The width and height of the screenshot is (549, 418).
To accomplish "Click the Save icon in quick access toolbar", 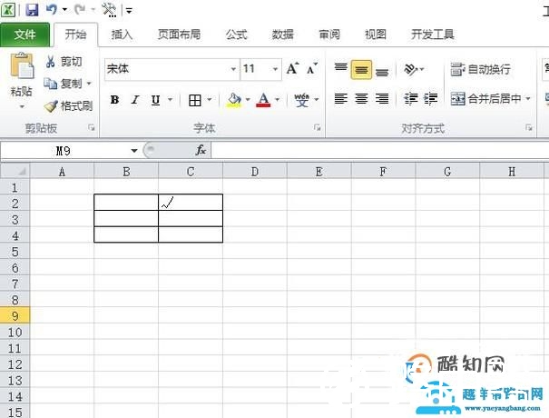I will point(32,9).
